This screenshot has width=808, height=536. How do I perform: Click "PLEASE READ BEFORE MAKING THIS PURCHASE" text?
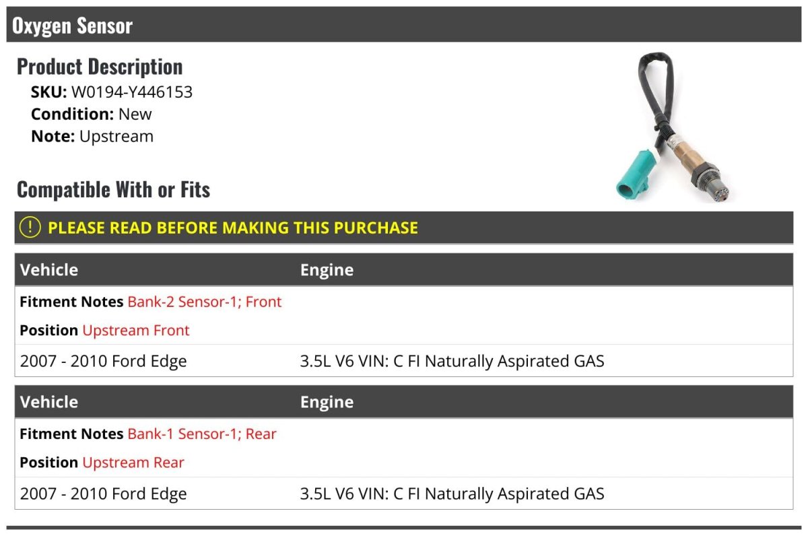[x=233, y=228]
